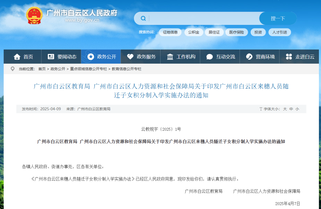This screenshot has height=209, width=321.
Task: Open the 走进白云 menu item
Action: point(305,57)
